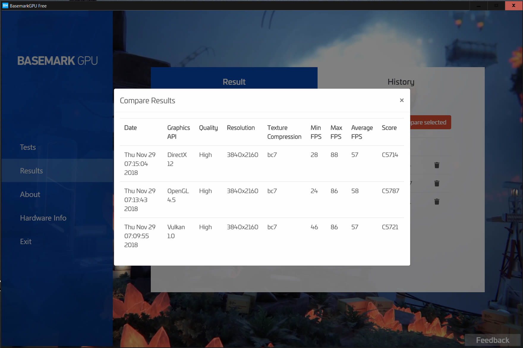The width and height of the screenshot is (523, 348).
Task: Click score value C5787
Action: point(390,191)
